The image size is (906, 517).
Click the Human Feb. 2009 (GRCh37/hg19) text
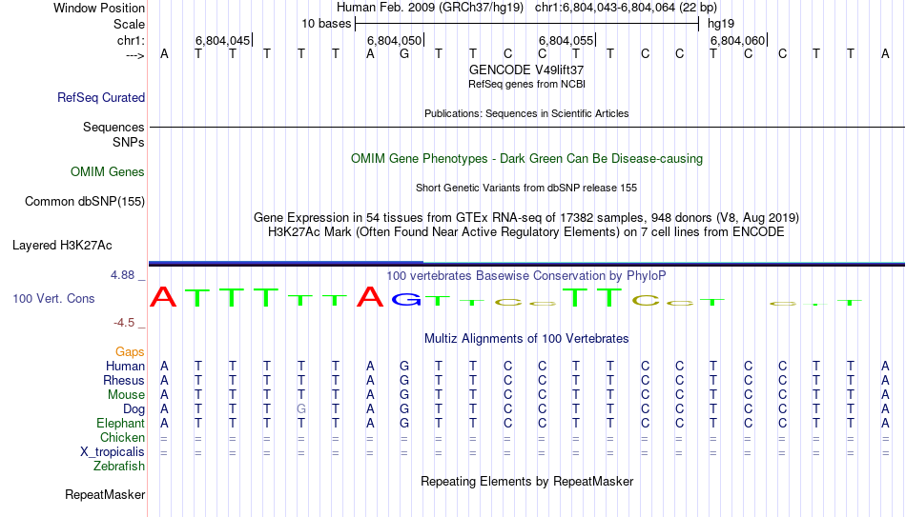(430, 8)
